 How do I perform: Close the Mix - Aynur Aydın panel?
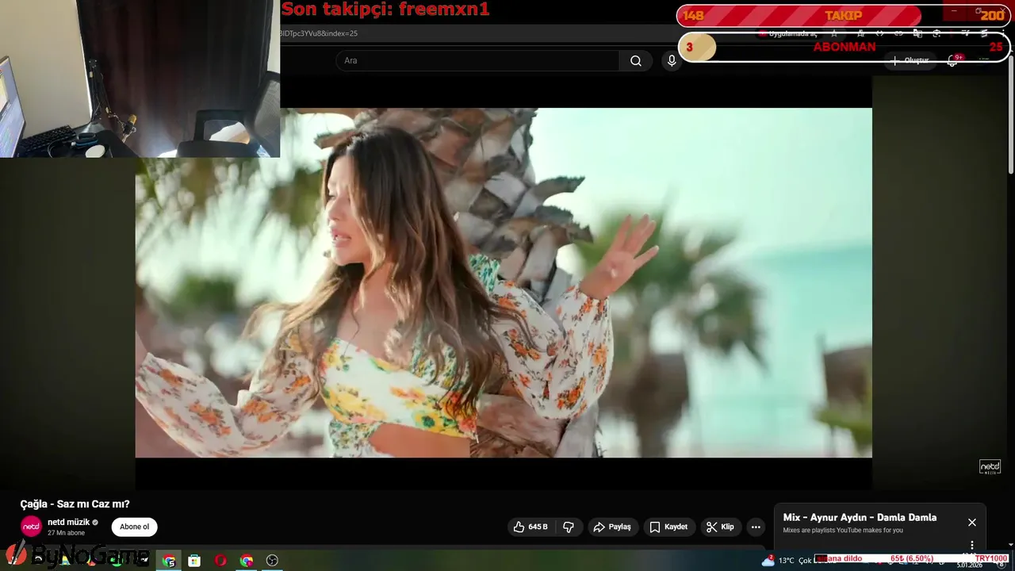click(972, 523)
